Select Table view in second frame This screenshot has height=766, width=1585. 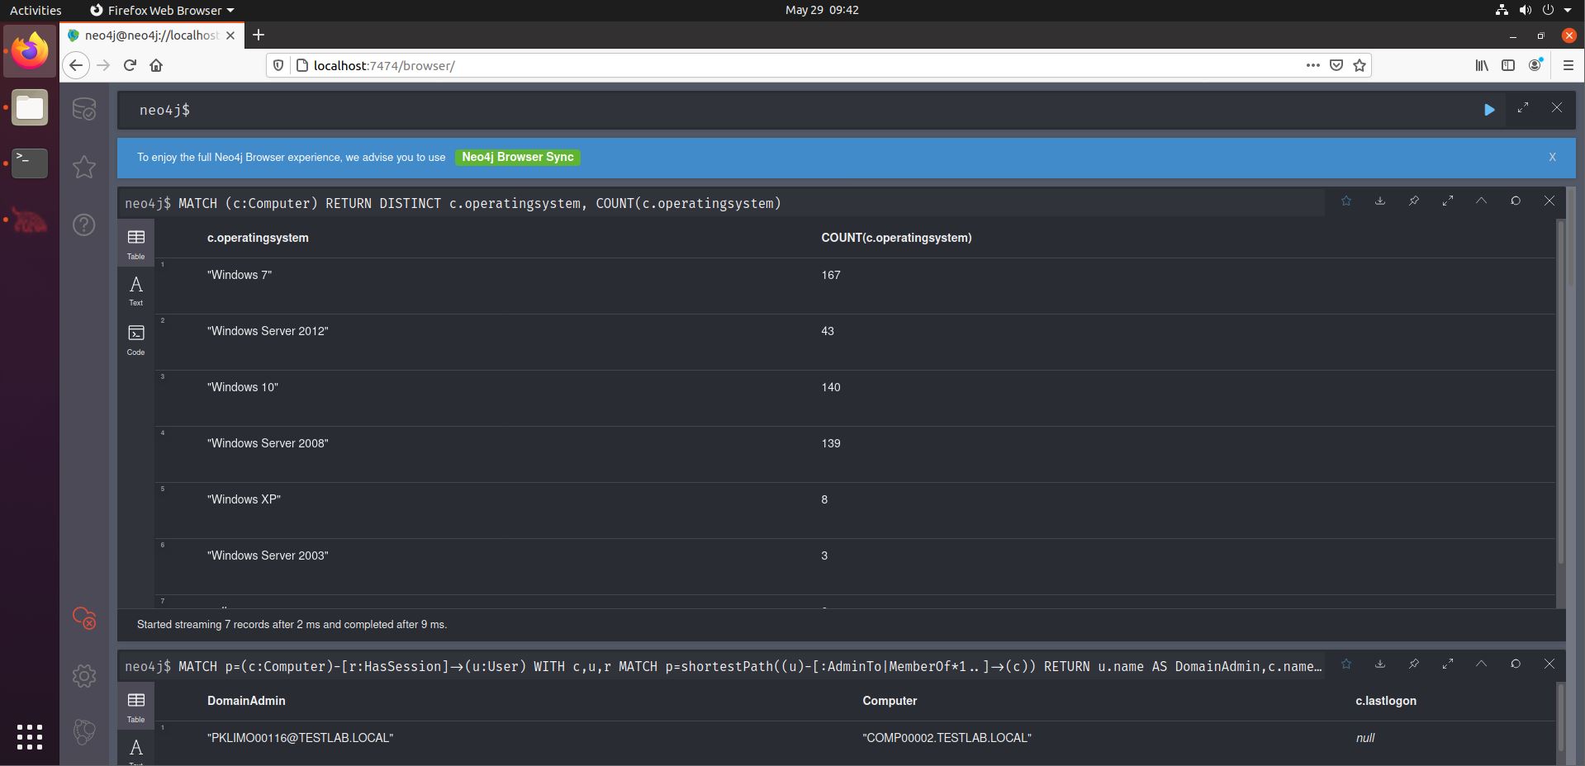tap(136, 707)
